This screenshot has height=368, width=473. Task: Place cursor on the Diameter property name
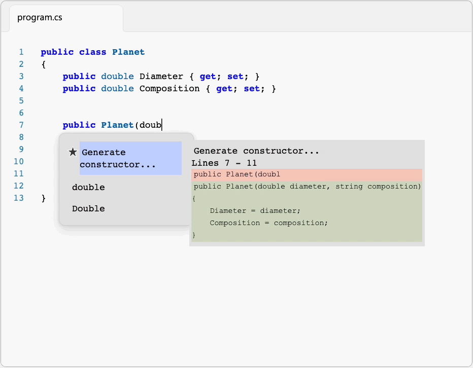(x=161, y=77)
